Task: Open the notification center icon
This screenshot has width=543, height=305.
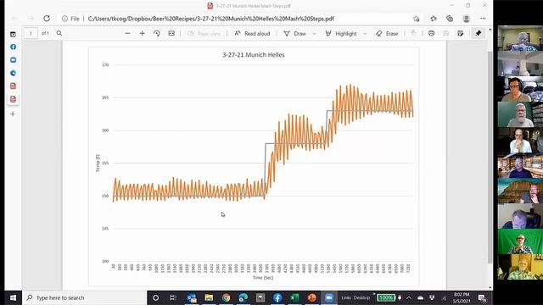Action: click(x=482, y=297)
